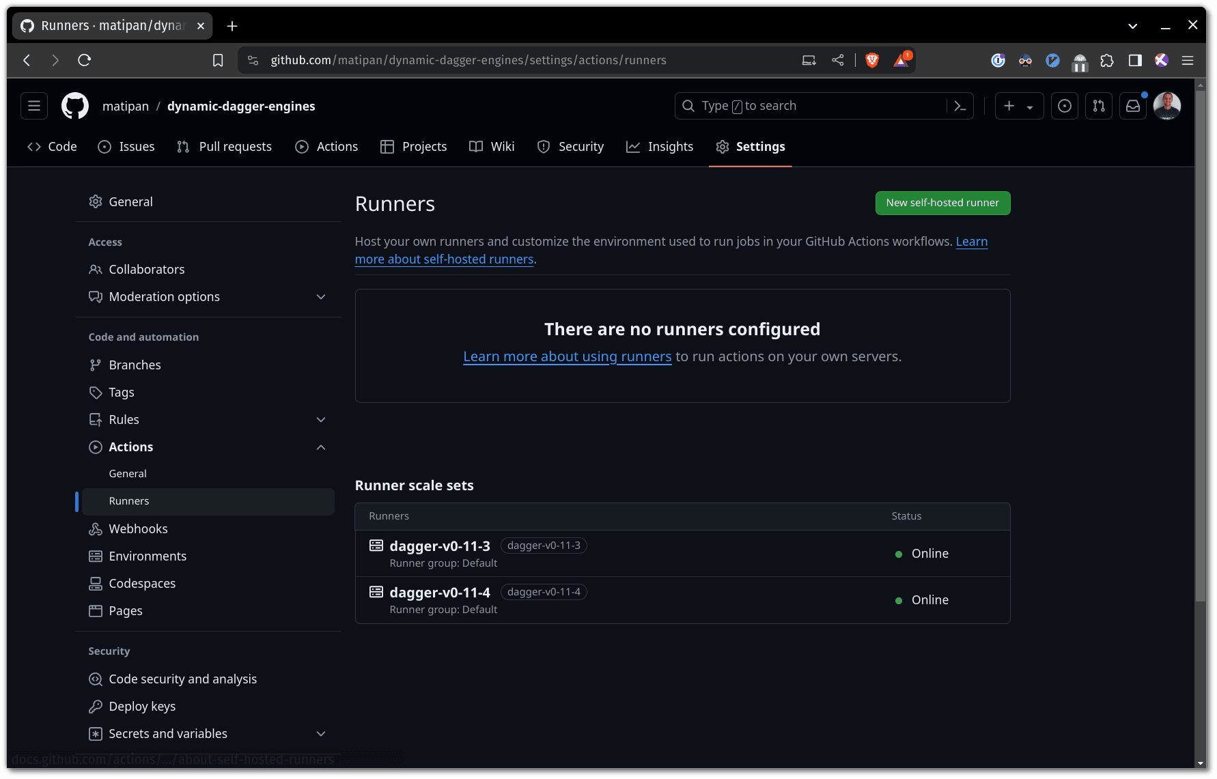Screen dimensions: 1217x779
Task: Open the issues icon in header
Action: (x=1065, y=106)
